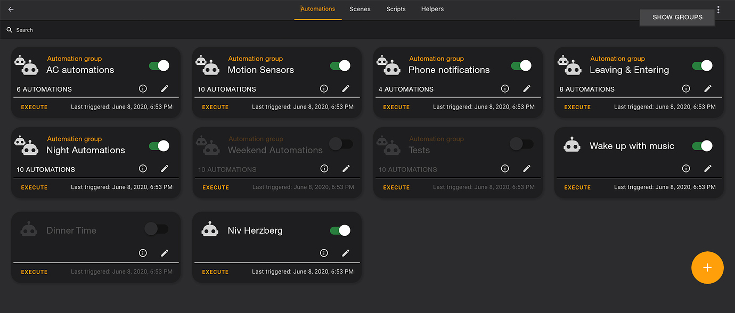Turn off Phone notifications switch

pyautogui.click(x=521, y=66)
